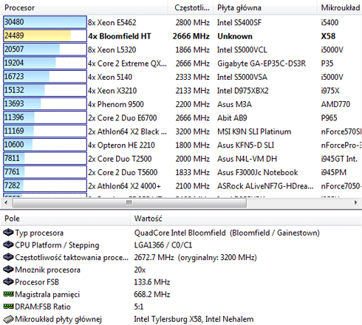
Task: Click the 11396 score bar
Action: click(x=45, y=117)
